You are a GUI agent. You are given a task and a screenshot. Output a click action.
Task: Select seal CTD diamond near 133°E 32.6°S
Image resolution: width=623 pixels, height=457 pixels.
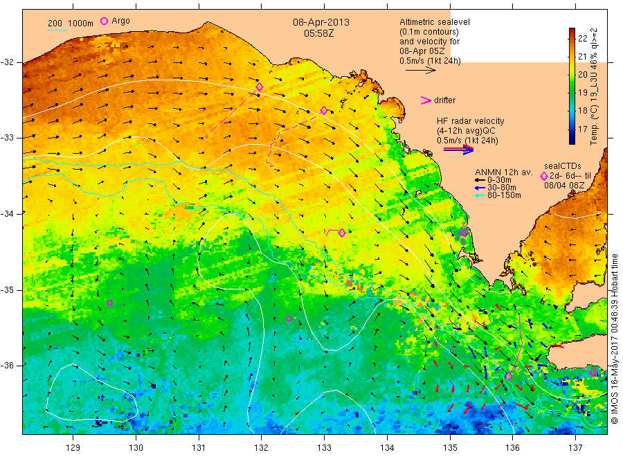point(324,110)
